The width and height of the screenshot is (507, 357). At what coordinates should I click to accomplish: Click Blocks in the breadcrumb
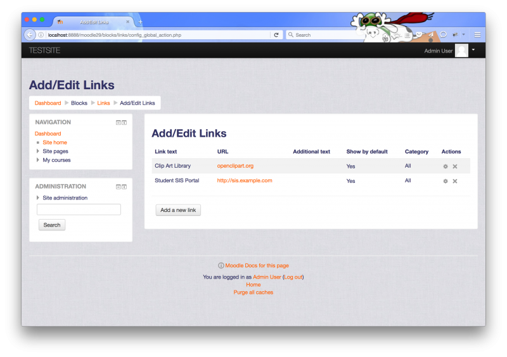(79, 103)
